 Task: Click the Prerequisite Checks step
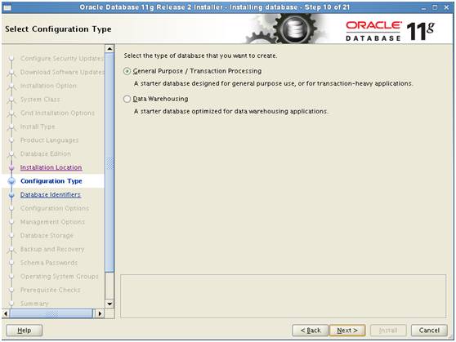point(51,290)
